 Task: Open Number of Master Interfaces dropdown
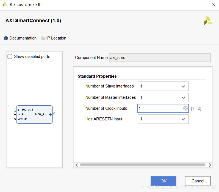pos(163,97)
